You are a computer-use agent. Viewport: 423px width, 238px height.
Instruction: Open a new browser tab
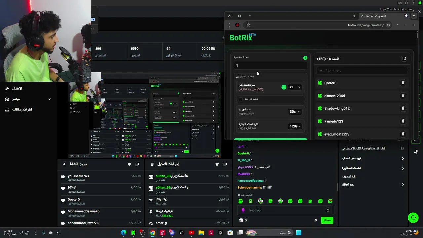coord(354,16)
